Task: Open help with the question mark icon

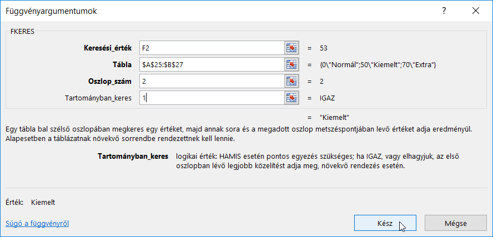Action: pyautogui.click(x=444, y=11)
